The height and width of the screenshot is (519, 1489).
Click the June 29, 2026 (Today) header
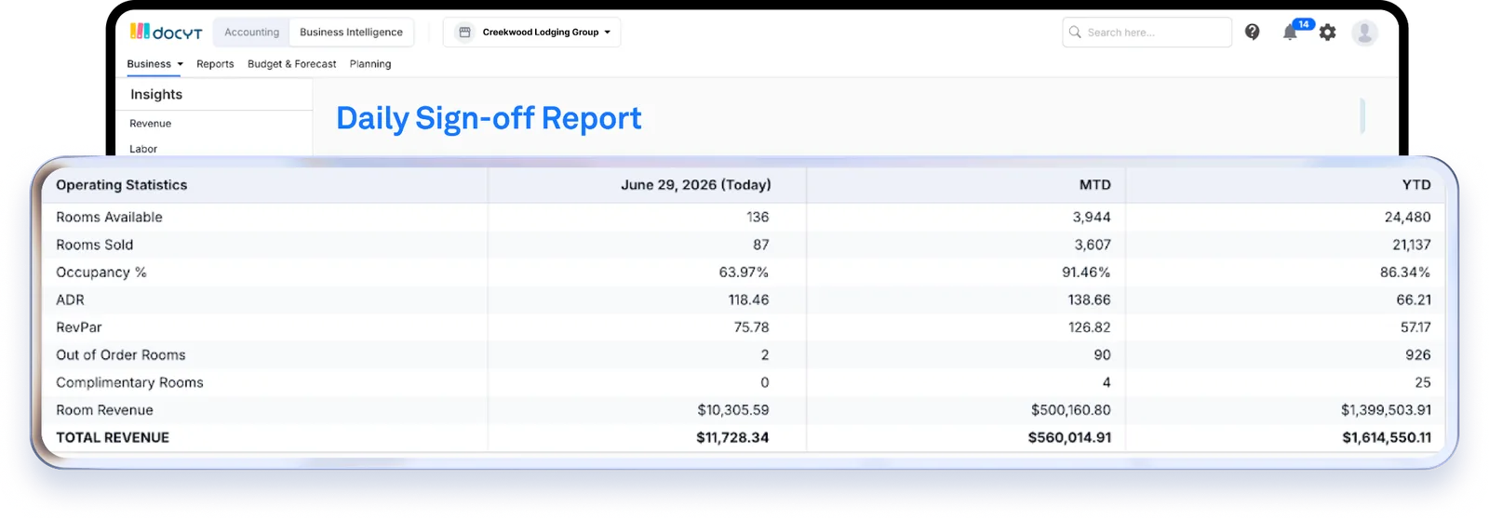[696, 185]
